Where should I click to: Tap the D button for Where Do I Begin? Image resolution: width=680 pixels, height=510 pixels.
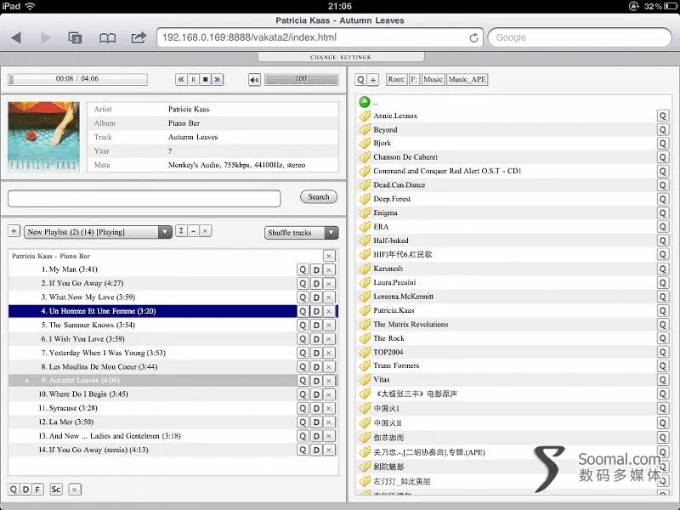pos(316,394)
